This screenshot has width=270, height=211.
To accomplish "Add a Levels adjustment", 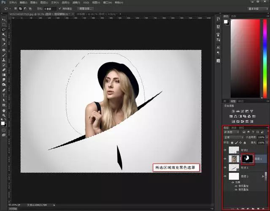I will 238,111.
